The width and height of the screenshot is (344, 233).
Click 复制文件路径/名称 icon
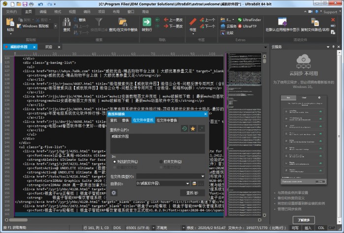(315, 22)
